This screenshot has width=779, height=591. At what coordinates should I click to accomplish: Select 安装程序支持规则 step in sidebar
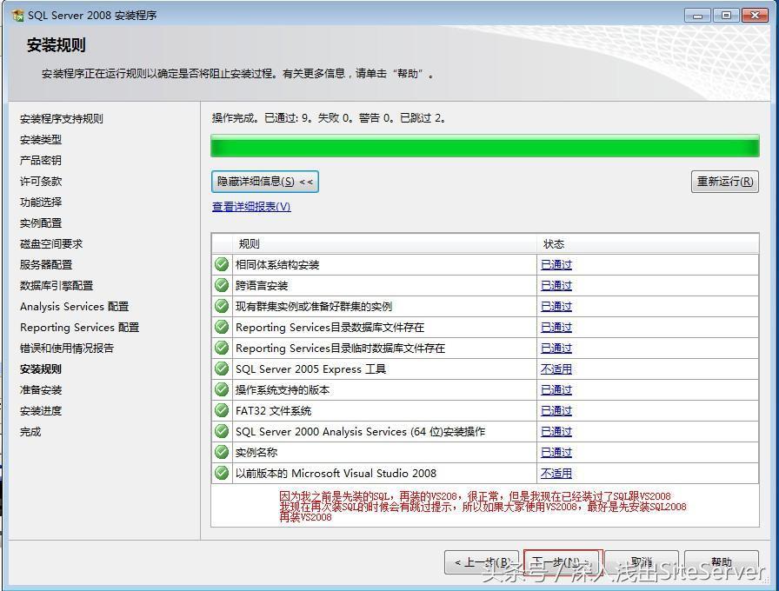coord(62,119)
